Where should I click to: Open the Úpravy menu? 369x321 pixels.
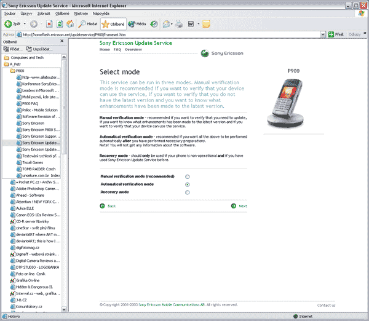[26, 14]
